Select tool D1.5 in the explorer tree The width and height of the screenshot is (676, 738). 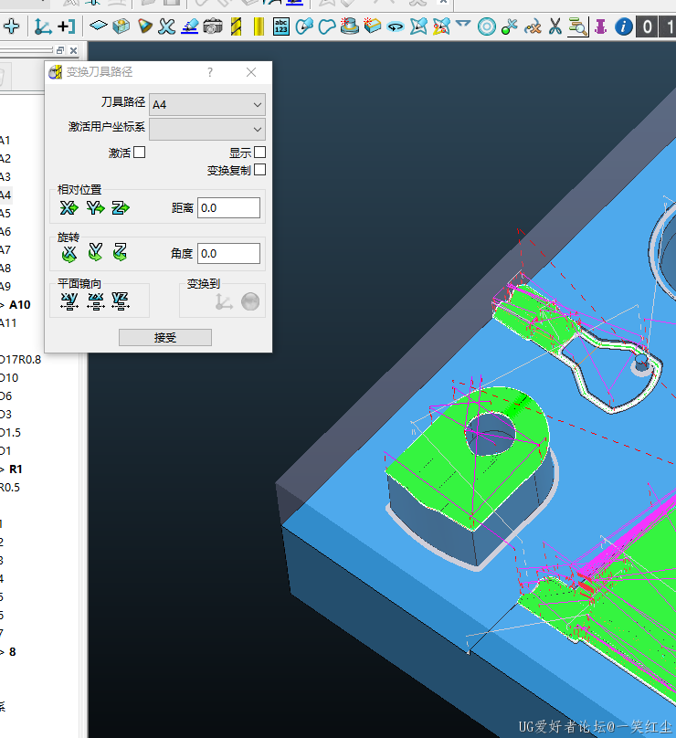tap(10, 433)
